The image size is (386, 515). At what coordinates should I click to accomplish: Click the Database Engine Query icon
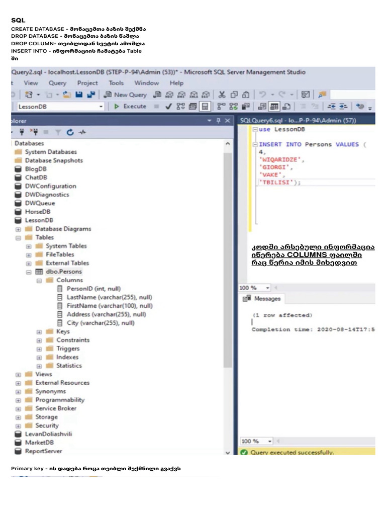pos(157,95)
